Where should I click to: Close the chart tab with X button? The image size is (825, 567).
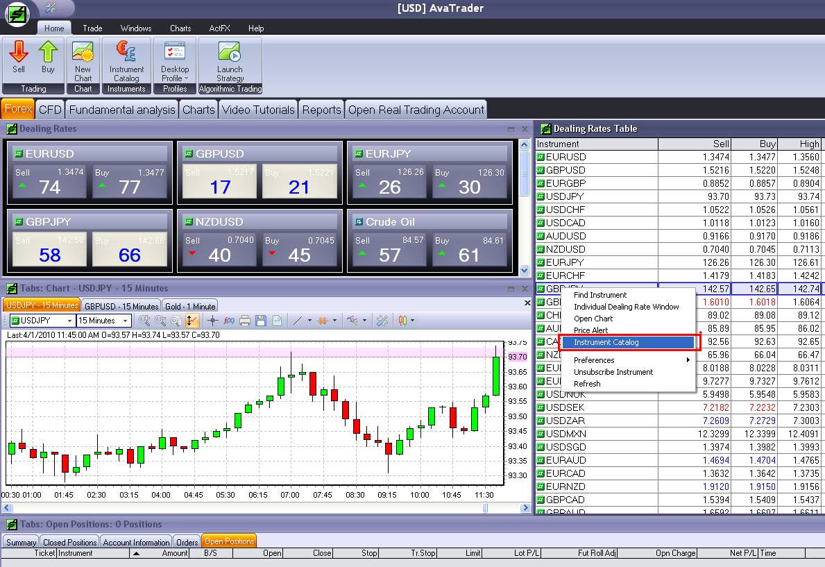click(x=527, y=303)
